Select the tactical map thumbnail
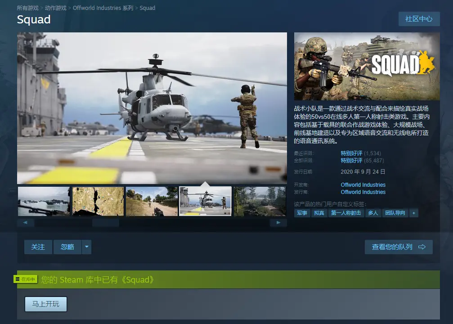Screen dimensions: 453x324 point(98,201)
